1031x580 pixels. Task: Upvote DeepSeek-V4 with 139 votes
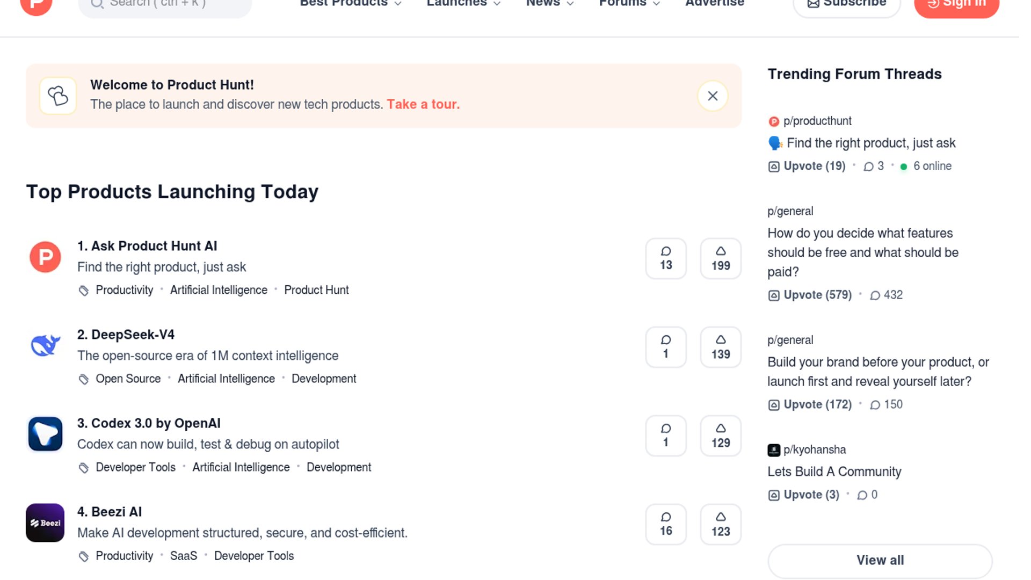(x=720, y=347)
